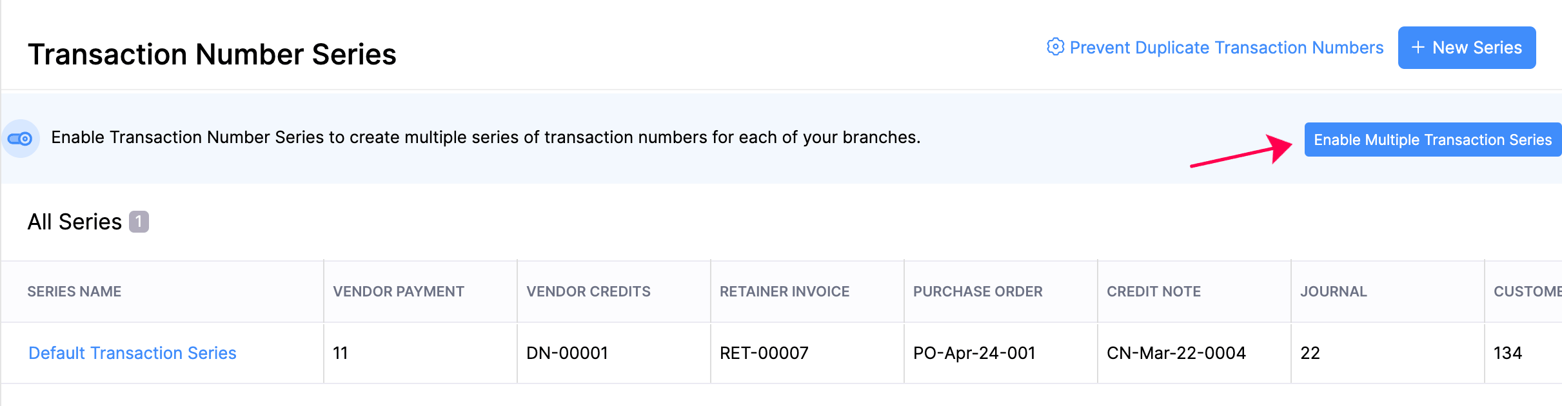Viewport: 1562px width, 406px height.
Task: Click the toggle icon beside the banner text
Action: (21, 138)
